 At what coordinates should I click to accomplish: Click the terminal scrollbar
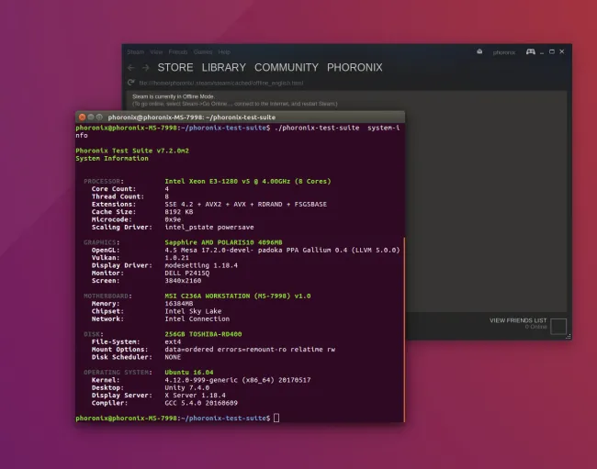(x=403, y=329)
